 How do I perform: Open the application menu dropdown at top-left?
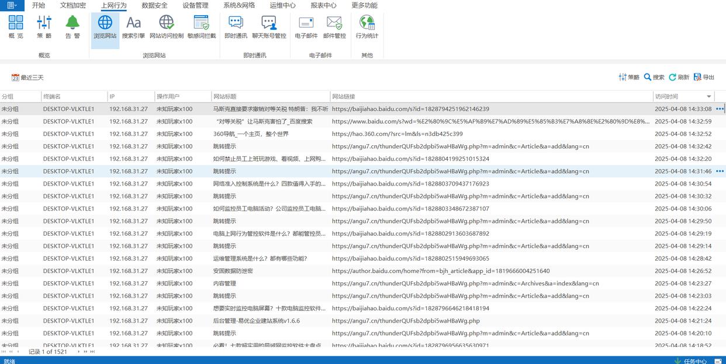coord(12,5)
